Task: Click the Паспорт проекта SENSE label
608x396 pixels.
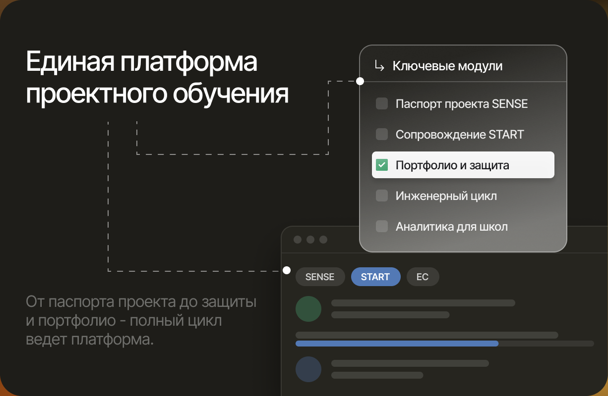Action: point(462,104)
